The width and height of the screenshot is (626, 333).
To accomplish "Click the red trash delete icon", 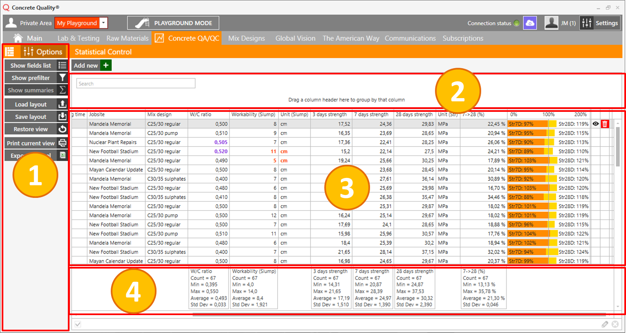I will pyautogui.click(x=605, y=124).
